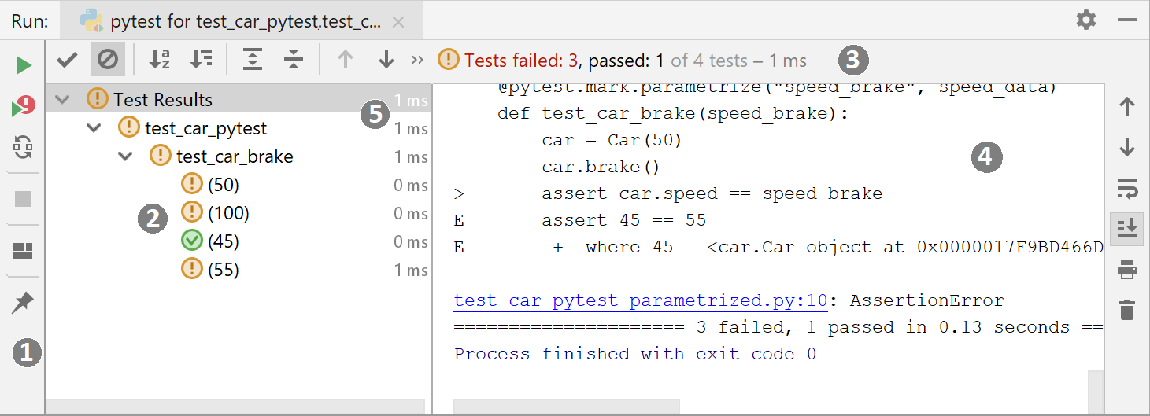Click the console horizontal scrollbar
Screen dimensions: 1150x416
[x=567, y=407]
